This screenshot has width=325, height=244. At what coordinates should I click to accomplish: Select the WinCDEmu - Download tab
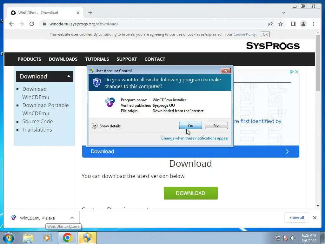point(45,13)
